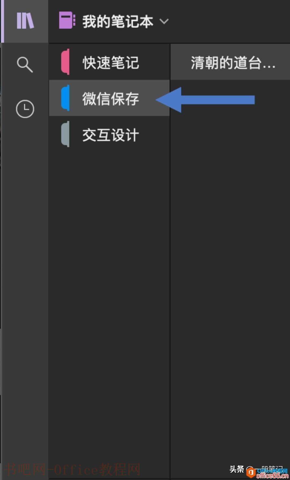Click the pink 快速笔记 section color tab

tap(65, 62)
